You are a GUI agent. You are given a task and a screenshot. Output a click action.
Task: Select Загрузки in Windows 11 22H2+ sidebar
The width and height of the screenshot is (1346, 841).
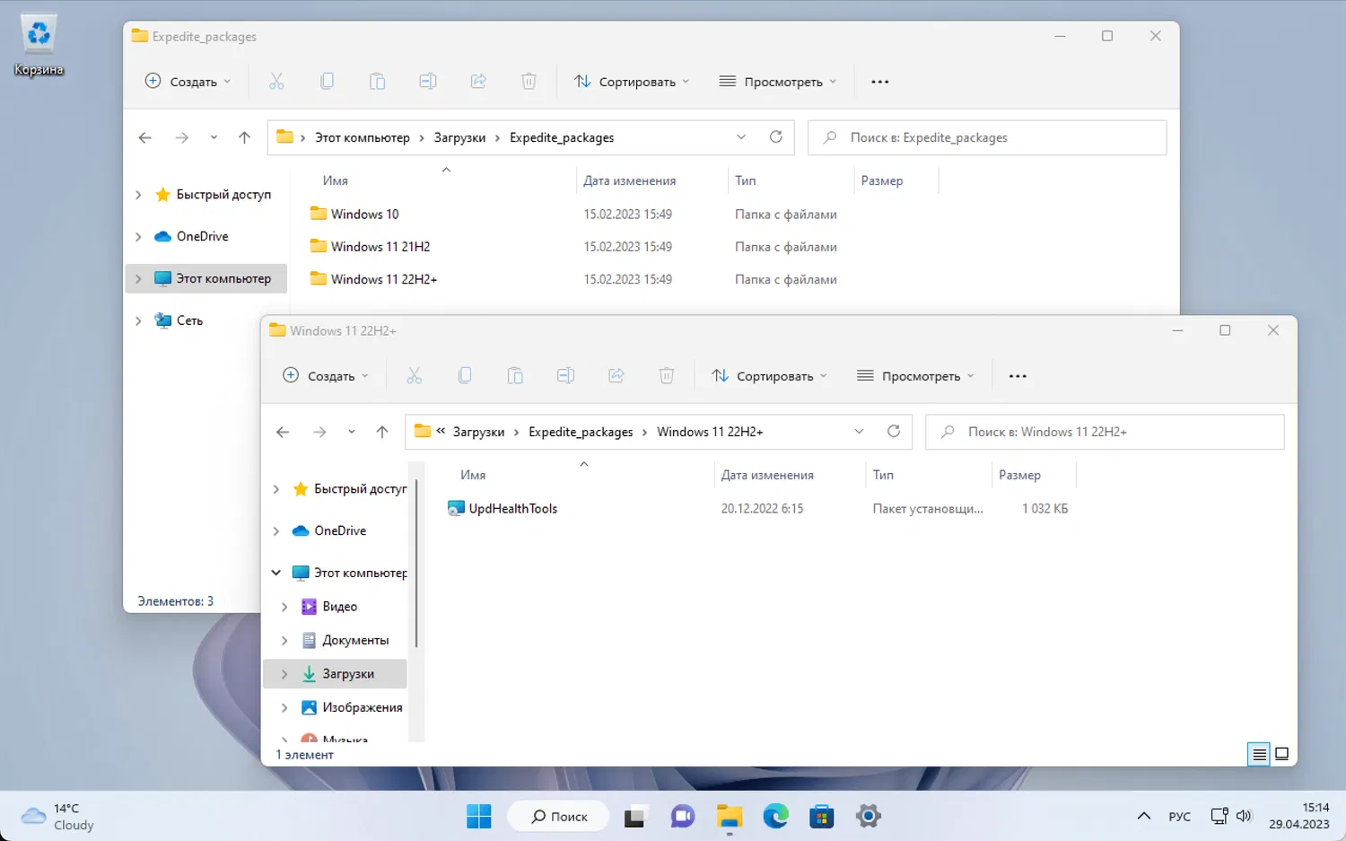336,674
